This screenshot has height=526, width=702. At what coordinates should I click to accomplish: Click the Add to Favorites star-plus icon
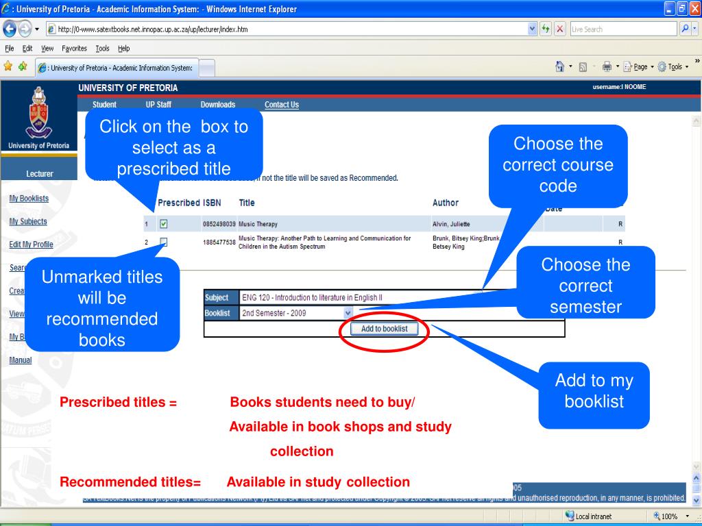pyautogui.click(x=23, y=66)
